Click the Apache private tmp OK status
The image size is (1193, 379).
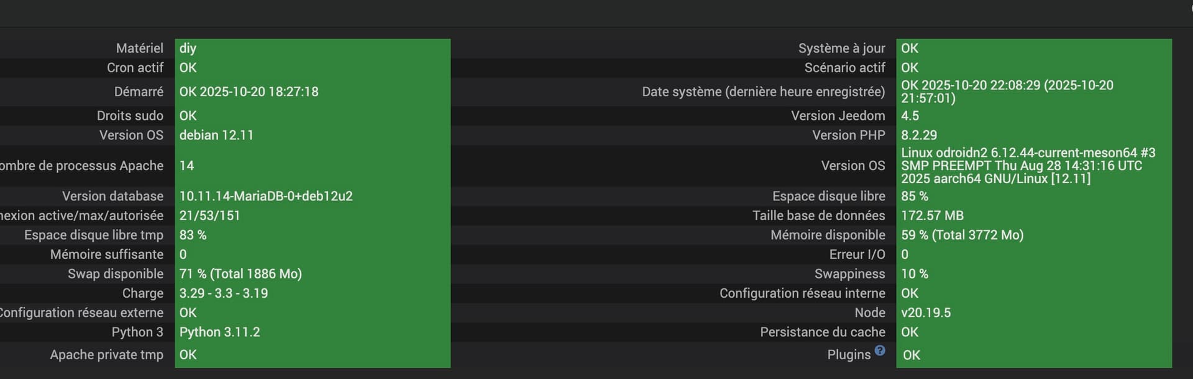pyautogui.click(x=188, y=355)
